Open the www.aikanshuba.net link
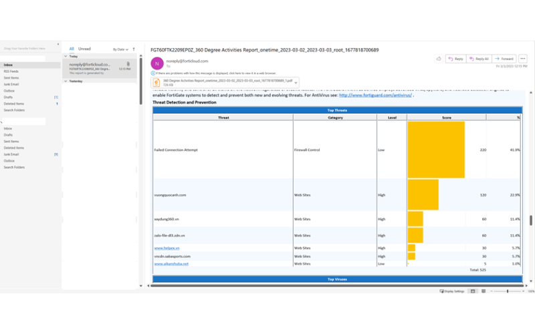This screenshot has width=535, height=334. tap(171, 264)
